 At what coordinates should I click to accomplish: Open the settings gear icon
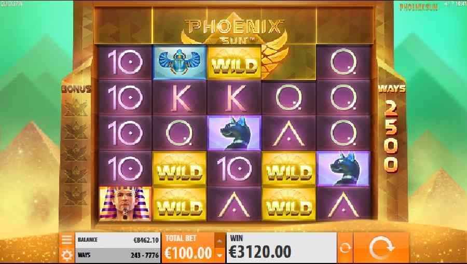pyautogui.click(x=67, y=255)
